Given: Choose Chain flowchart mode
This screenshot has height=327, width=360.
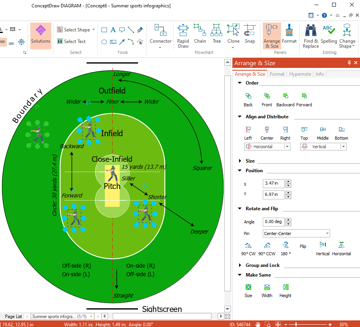Looking at the screenshot, I should pos(200,34).
